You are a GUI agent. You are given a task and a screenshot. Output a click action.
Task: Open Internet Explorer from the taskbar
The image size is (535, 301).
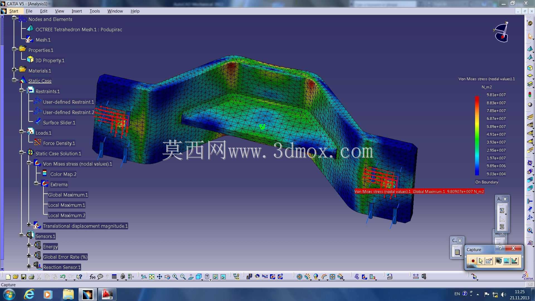pos(29,294)
